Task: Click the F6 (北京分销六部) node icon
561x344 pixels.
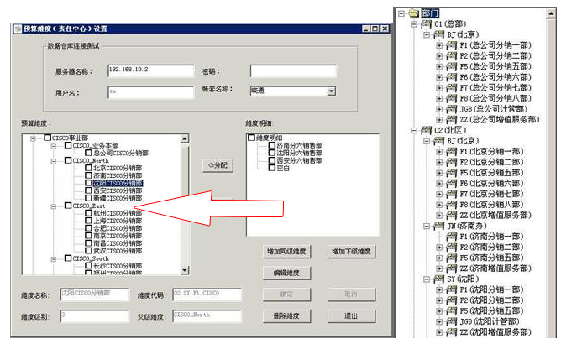Action: point(452,184)
